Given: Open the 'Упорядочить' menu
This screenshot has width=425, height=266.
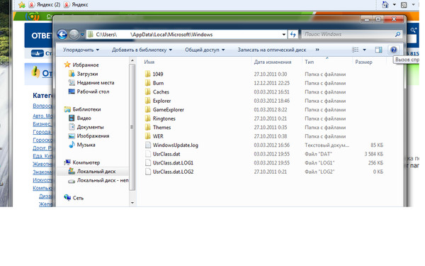Looking at the screenshot, I should [x=81, y=50].
